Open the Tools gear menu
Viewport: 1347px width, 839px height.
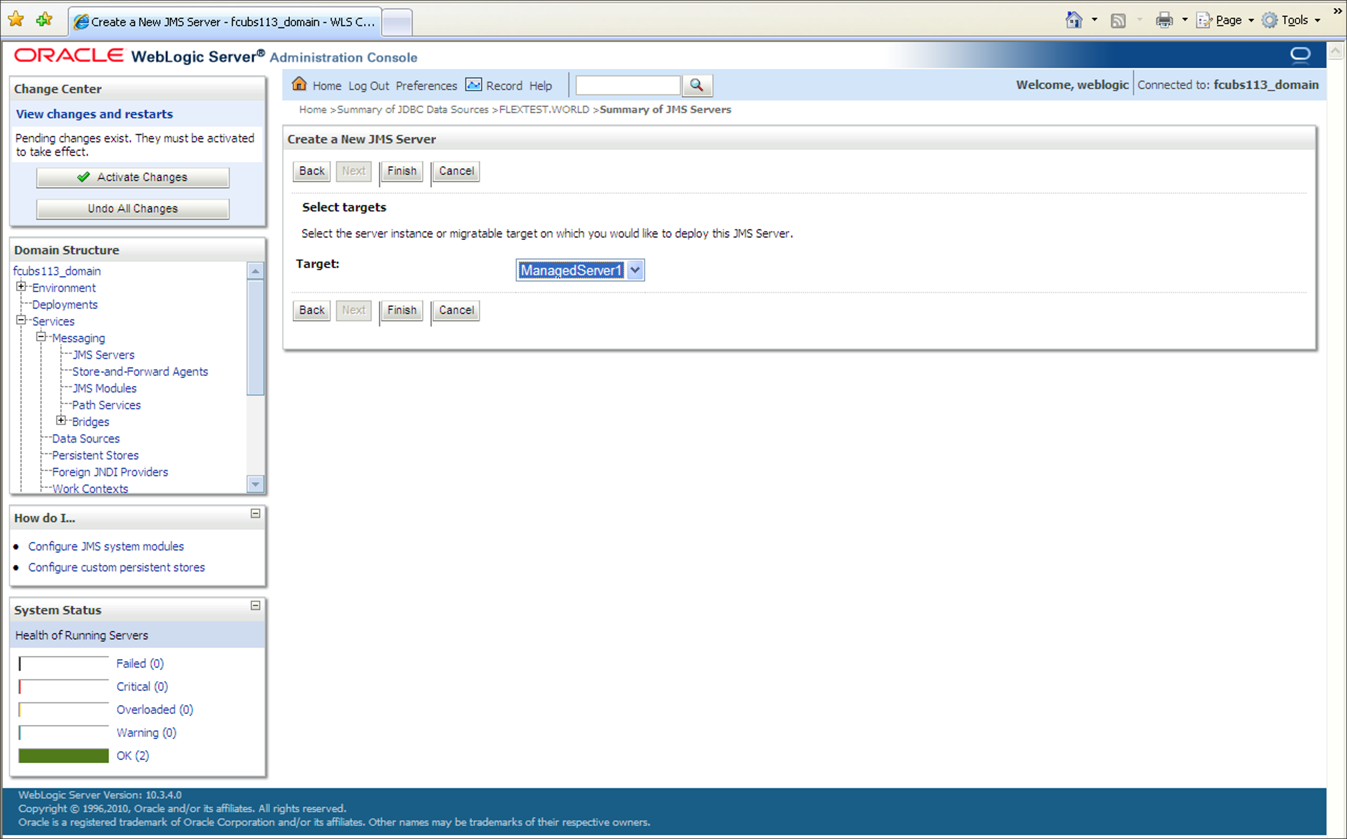coord(1290,21)
